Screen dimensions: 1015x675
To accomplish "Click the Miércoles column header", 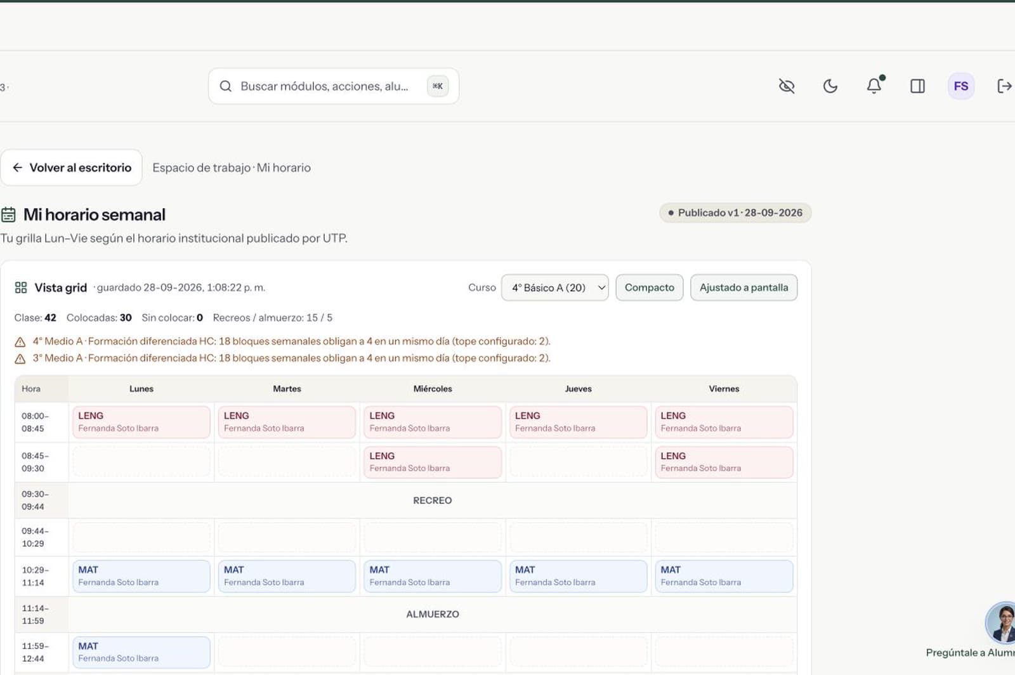I will point(433,389).
